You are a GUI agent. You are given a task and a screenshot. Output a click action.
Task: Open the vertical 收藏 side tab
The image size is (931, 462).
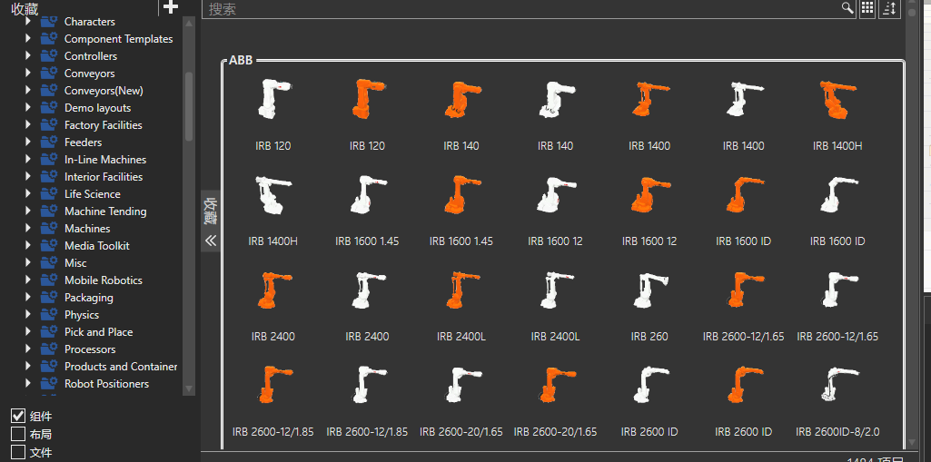coord(210,211)
